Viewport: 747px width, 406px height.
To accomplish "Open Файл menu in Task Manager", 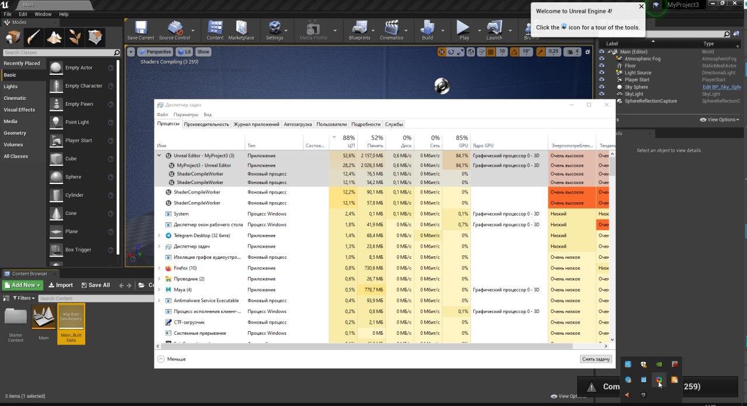I will coord(162,115).
